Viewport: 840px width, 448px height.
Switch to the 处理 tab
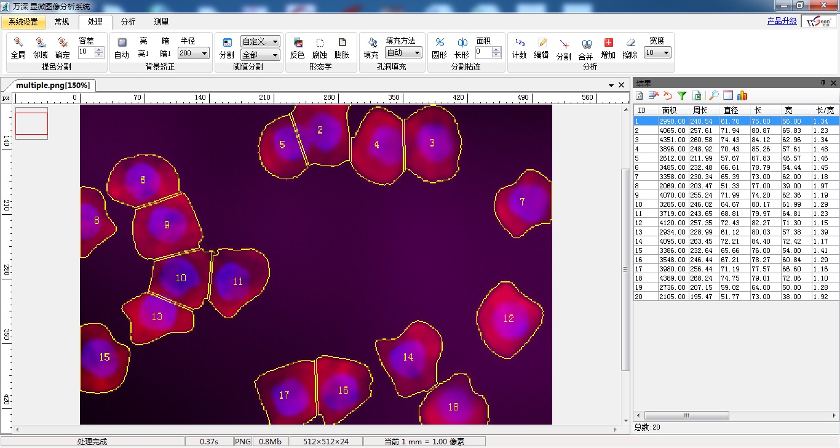(95, 22)
